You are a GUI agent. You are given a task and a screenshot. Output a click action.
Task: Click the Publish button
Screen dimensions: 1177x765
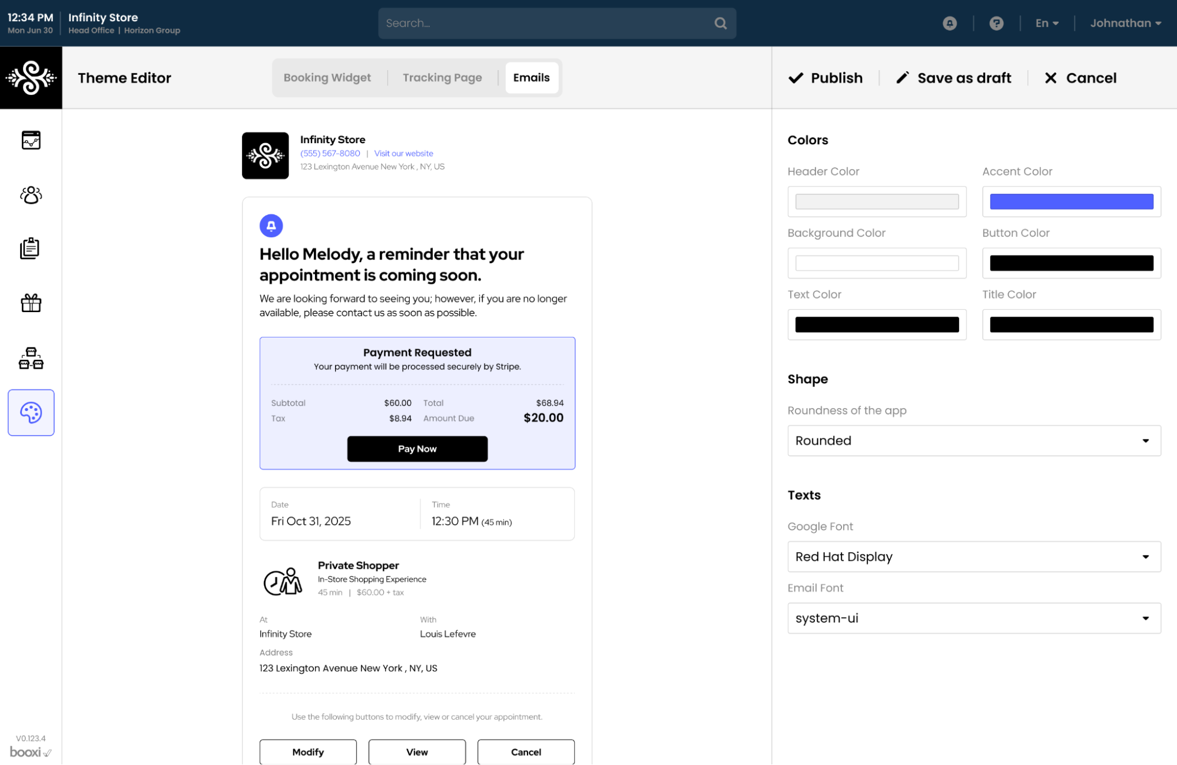[x=825, y=78]
